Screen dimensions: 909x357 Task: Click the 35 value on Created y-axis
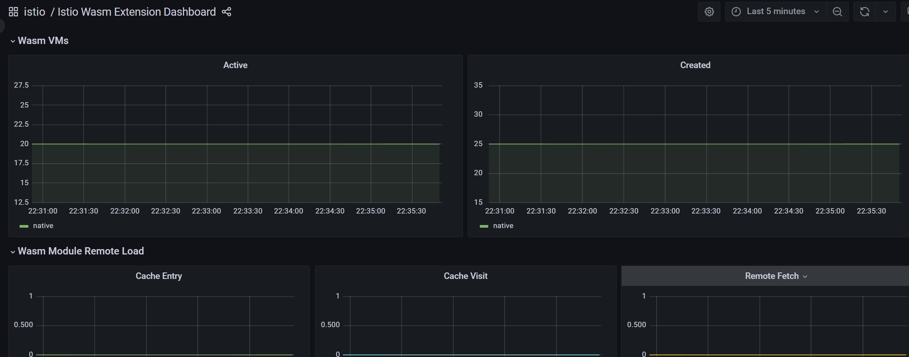(x=478, y=85)
